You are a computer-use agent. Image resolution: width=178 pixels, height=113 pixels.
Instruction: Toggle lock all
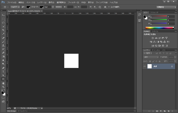coord(160,61)
